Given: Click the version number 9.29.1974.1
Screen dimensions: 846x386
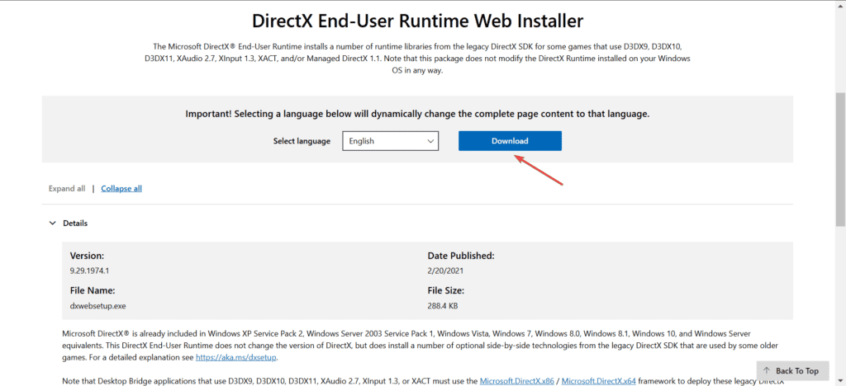Looking at the screenshot, I should pos(89,271).
